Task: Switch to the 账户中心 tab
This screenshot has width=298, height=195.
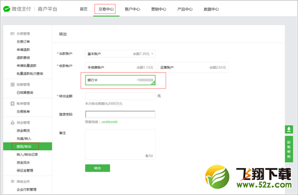Action: click(x=132, y=9)
